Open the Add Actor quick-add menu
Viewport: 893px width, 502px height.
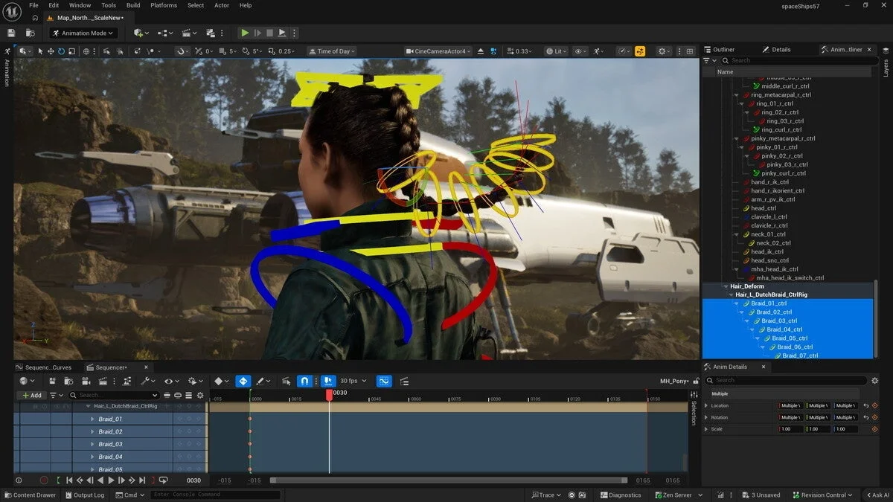[139, 33]
